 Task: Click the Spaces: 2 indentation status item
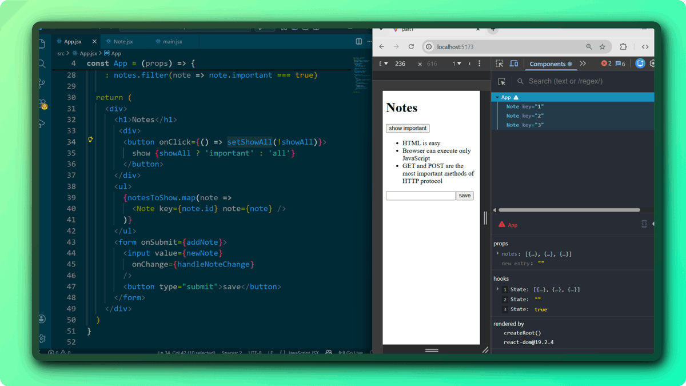[x=232, y=353]
